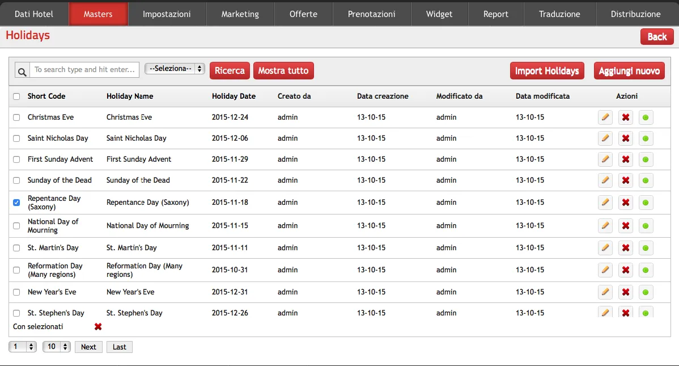Open the --Seleziona-- filter dropdown
Screen dimensions: 679x366
[175, 69]
